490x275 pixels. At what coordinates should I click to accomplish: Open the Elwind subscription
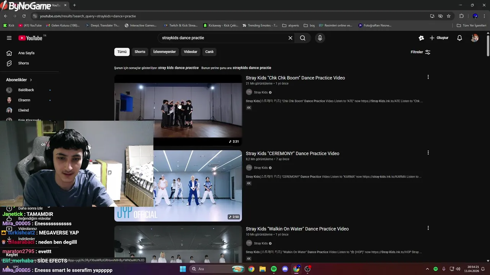tap(23, 110)
